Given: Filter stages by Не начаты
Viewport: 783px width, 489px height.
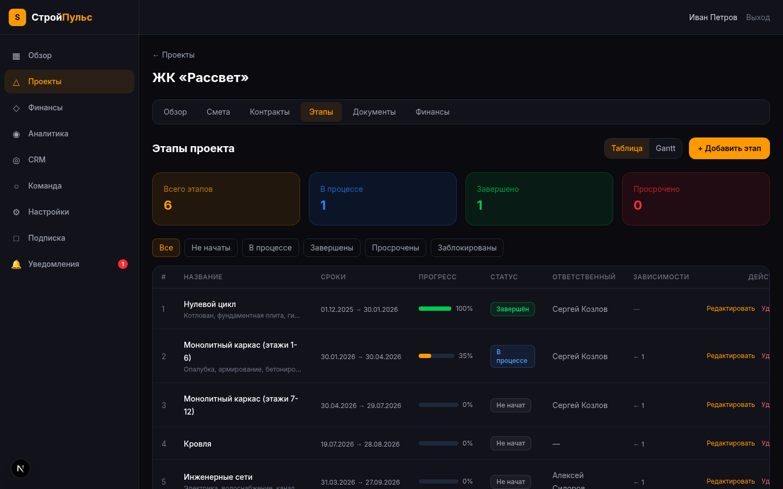Looking at the screenshot, I should pos(210,248).
